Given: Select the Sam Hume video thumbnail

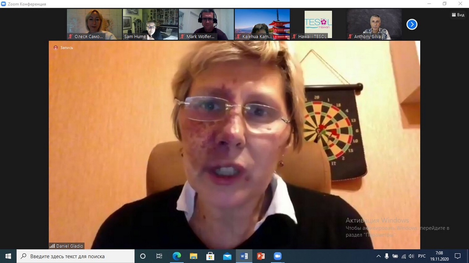Looking at the screenshot, I should (150, 25).
